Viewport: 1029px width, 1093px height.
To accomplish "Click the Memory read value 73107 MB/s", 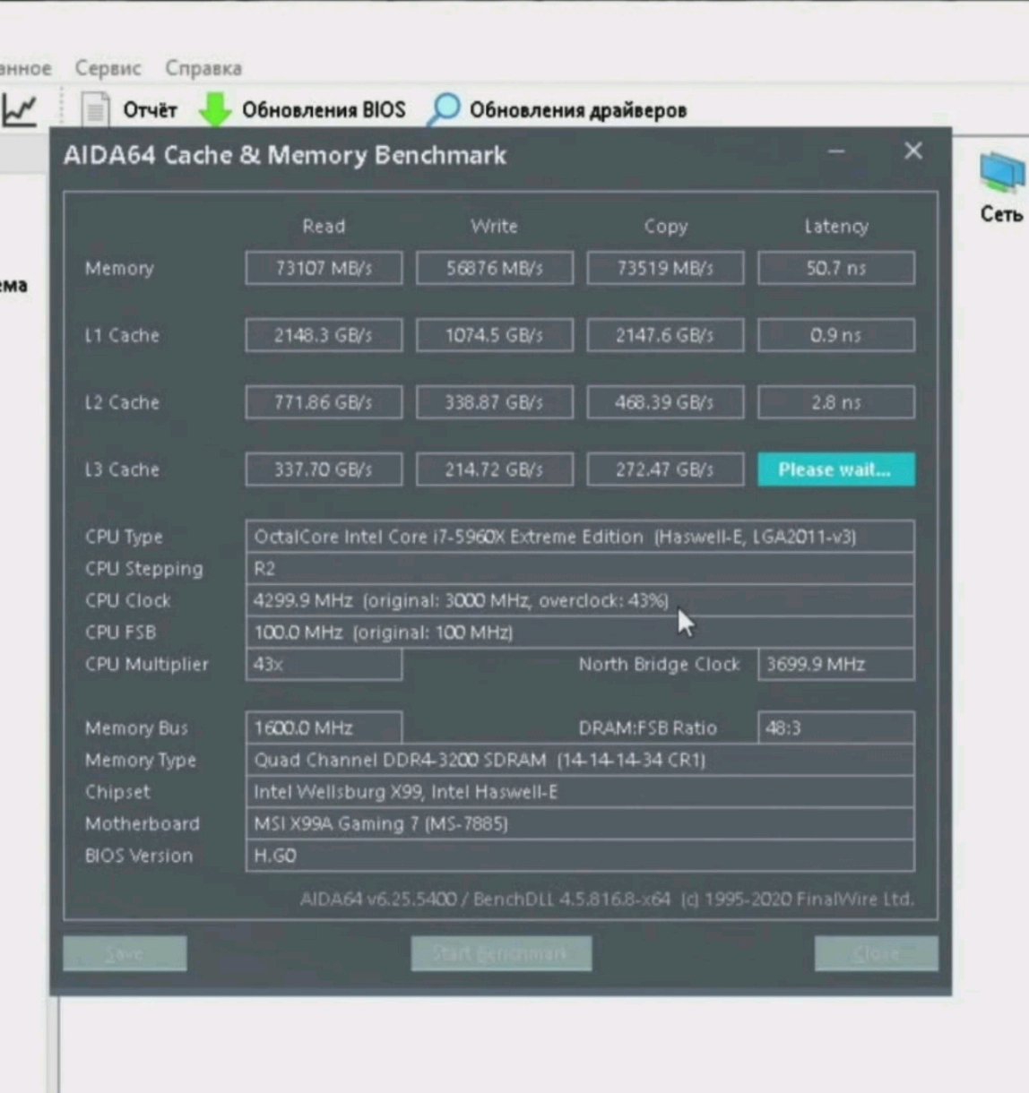I will coord(324,268).
